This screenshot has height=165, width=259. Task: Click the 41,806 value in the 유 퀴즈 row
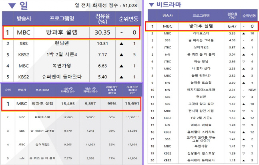133,158
